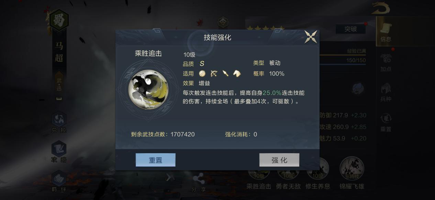Select the bow troop type icon
Viewport: 435px width, 200px height.
tap(214, 73)
